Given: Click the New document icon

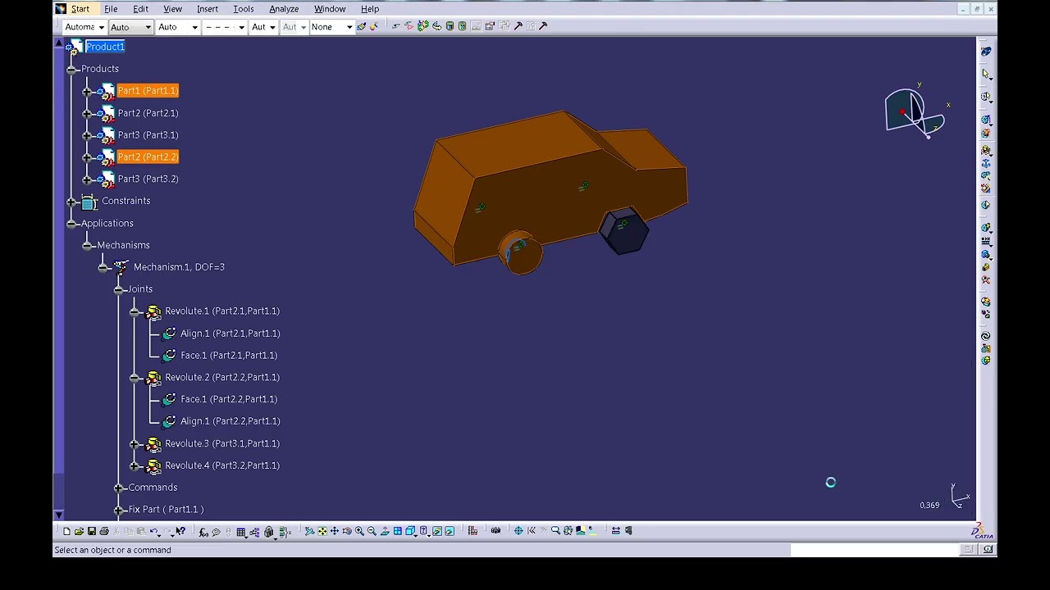Looking at the screenshot, I should click(66, 531).
